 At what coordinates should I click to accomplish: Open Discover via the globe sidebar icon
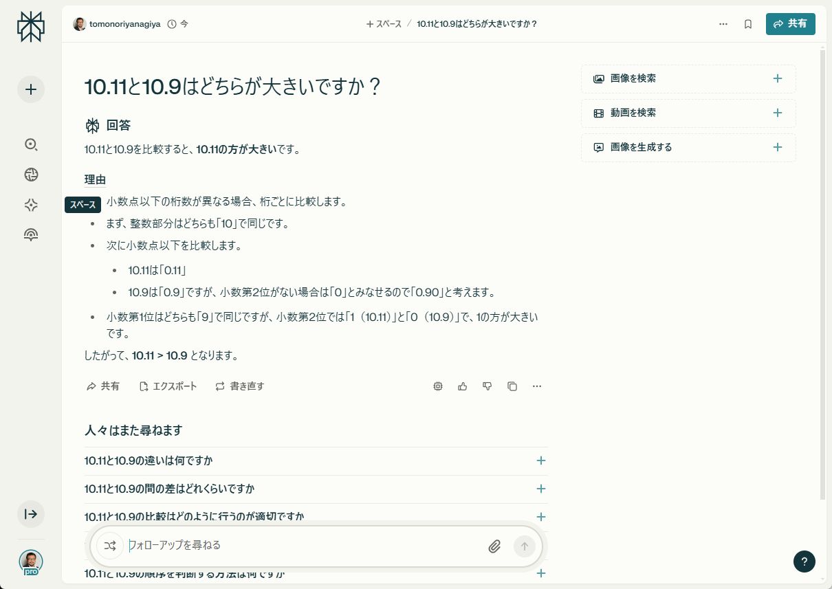tap(30, 175)
